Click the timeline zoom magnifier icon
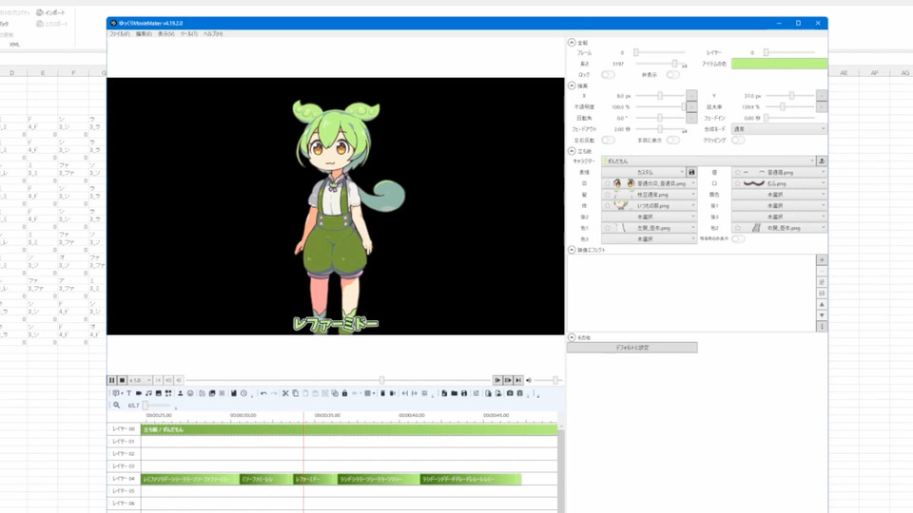The width and height of the screenshot is (913, 513). coord(116,406)
